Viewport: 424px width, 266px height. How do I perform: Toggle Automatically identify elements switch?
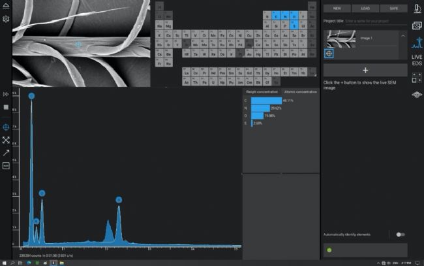(x=400, y=234)
